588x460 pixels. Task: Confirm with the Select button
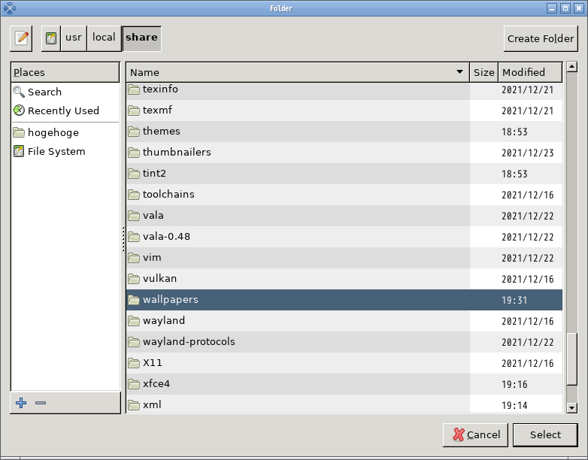545,435
